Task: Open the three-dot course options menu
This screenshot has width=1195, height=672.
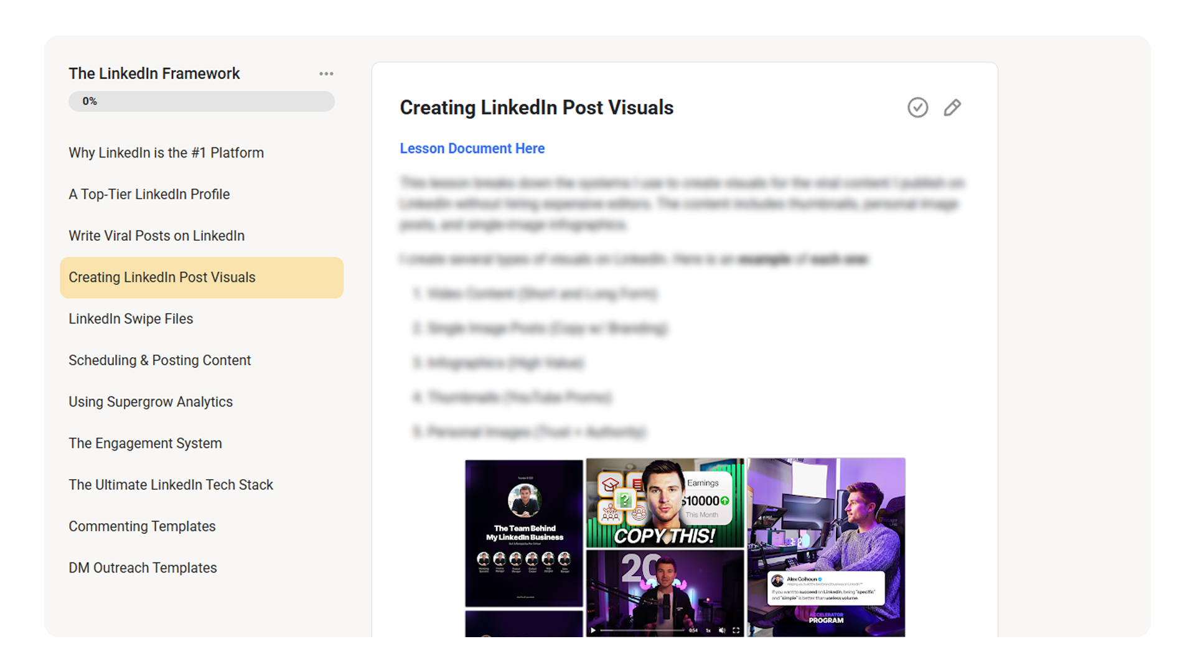Action: [326, 73]
